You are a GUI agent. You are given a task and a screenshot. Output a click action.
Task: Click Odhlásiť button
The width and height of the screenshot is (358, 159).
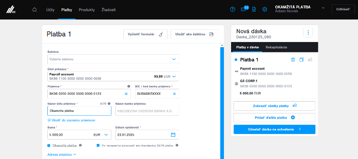[x=343, y=10]
